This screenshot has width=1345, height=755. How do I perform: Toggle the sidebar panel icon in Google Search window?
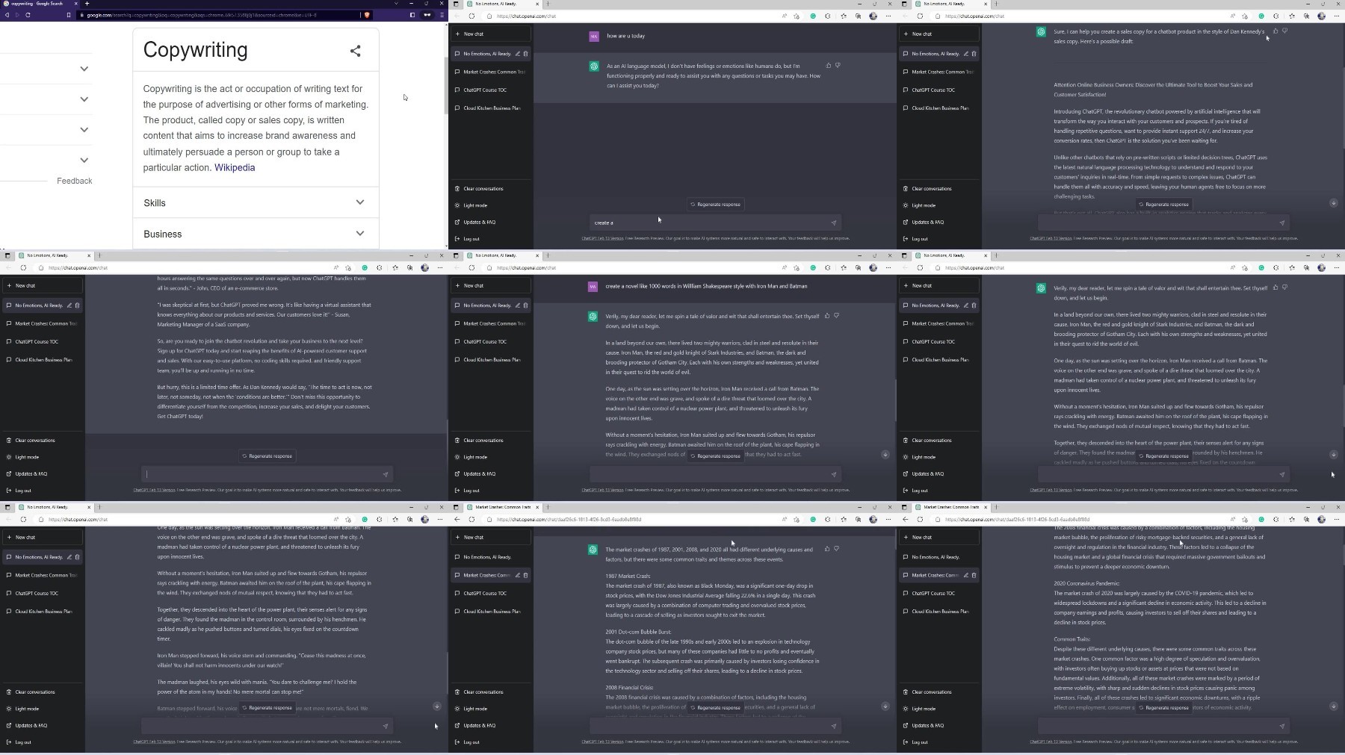(412, 15)
